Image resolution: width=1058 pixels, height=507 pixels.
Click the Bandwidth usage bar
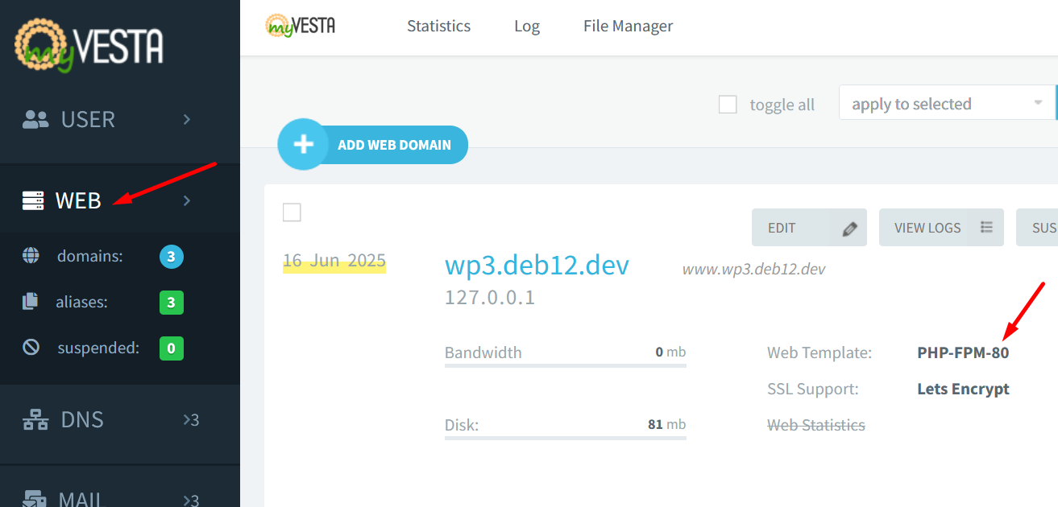566,365
